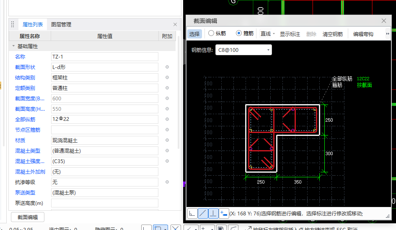Close the 截面编辑 dialog
Viewport: 396px width, 230px height.
tap(383, 20)
